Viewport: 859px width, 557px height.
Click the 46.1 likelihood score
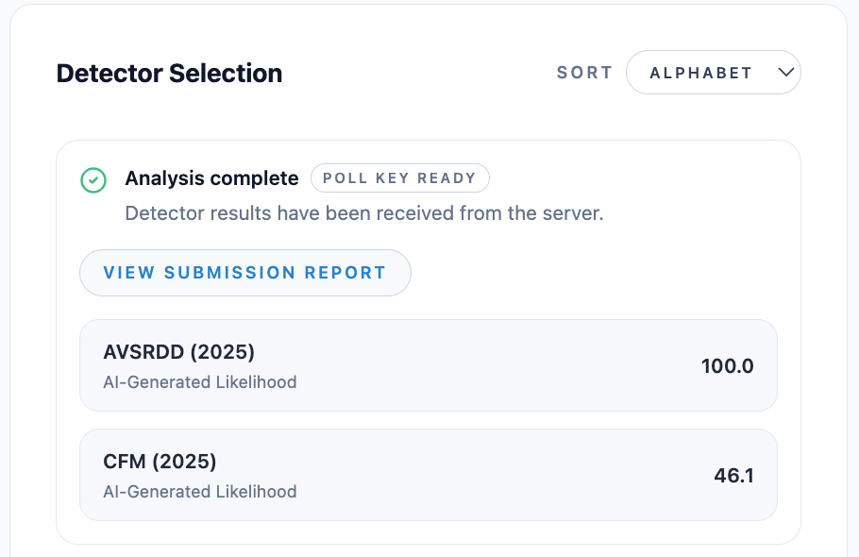tap(733, 476)
